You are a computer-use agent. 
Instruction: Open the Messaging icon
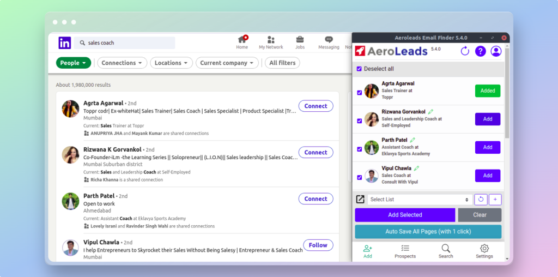pyautogui.click(x=329, y=40)
